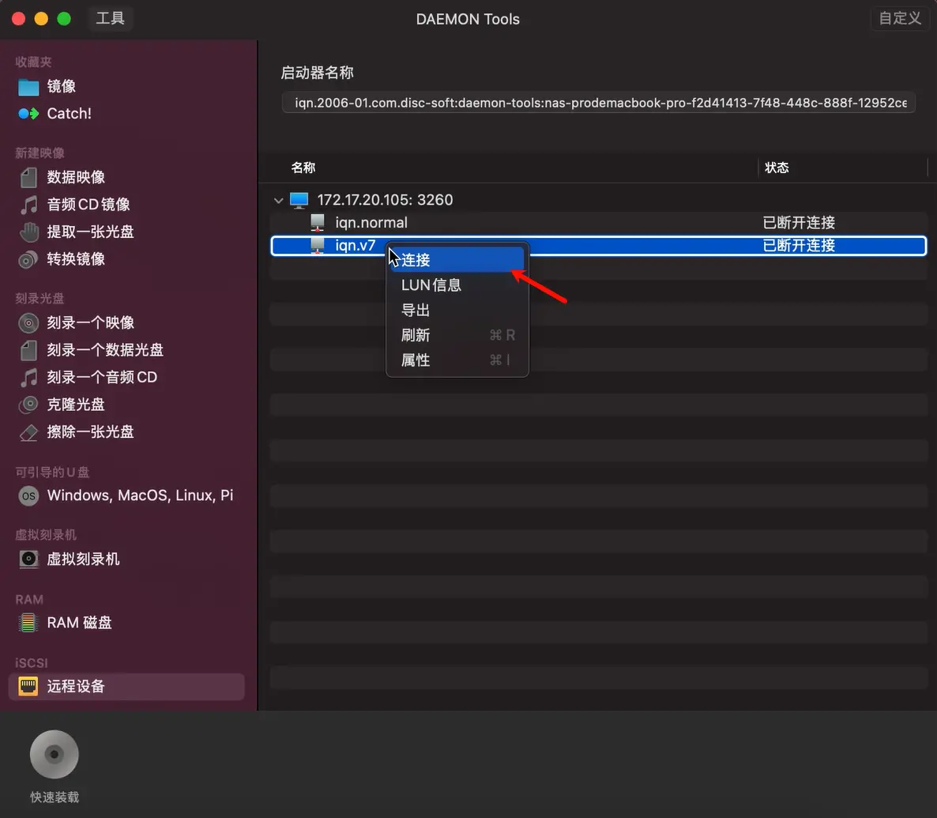Open Windows, MacOS, Linux, Pi option
937x818 pixels.
click(141, 496)
